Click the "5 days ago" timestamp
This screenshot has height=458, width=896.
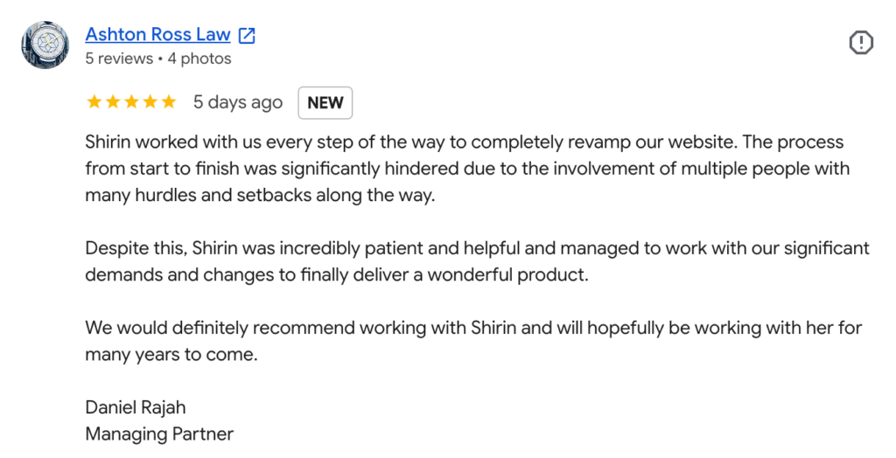(x=238, y=102)
